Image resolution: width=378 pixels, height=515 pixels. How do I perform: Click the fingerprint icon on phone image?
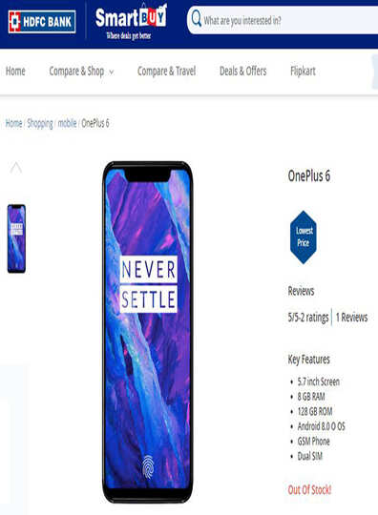coord(148,466)
